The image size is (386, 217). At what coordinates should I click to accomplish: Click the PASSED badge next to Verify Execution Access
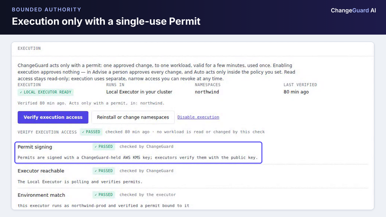[91, 131]
